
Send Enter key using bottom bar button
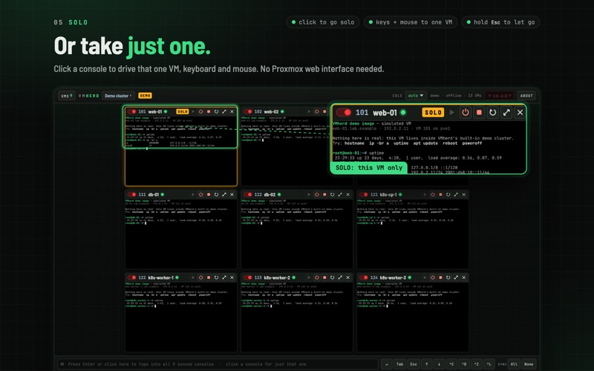386,364
